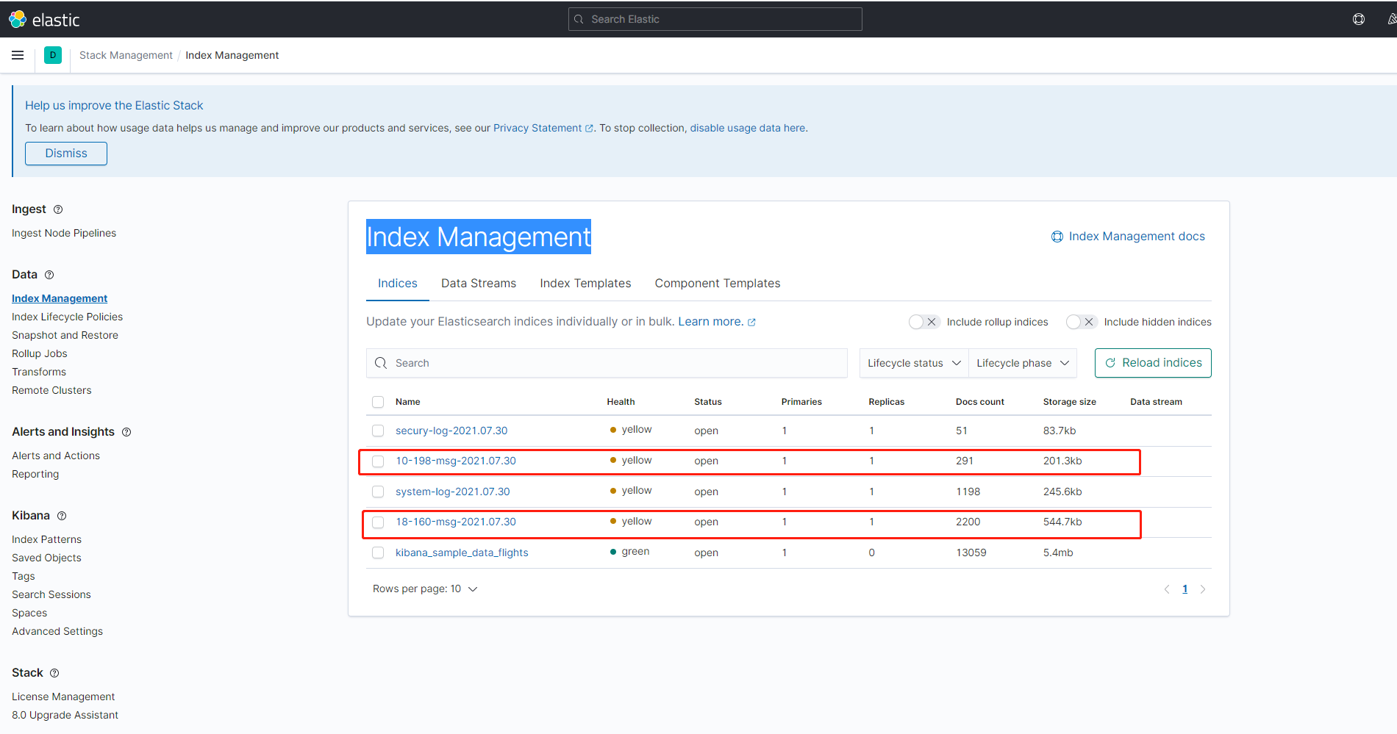Sort by the Storage size column header

(1070, 402)
